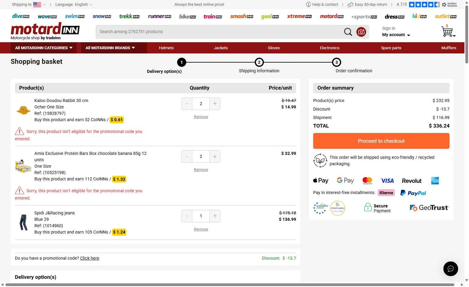Screen dimensions: 469x287
Task: Click the PayPal payment logo
Action: tap(413, 193)
